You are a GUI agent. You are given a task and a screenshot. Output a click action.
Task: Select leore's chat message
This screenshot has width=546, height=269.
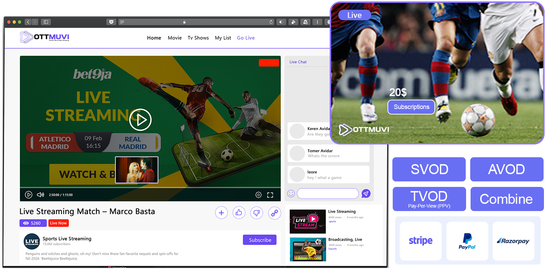click(x=329, y=175)
